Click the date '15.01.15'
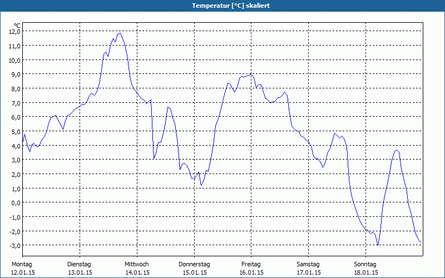The image size is (445, 278). [195, 272]
